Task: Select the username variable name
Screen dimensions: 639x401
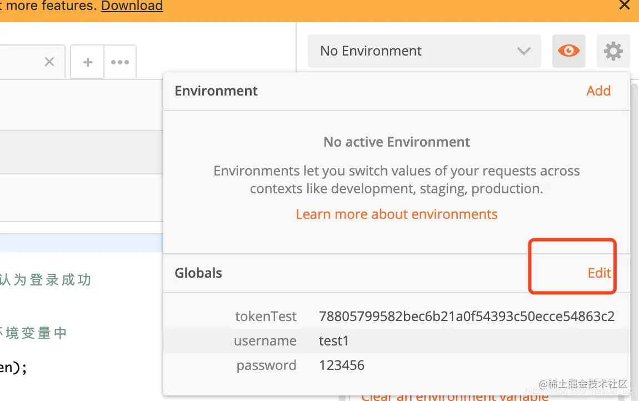Action: (265, 341)
